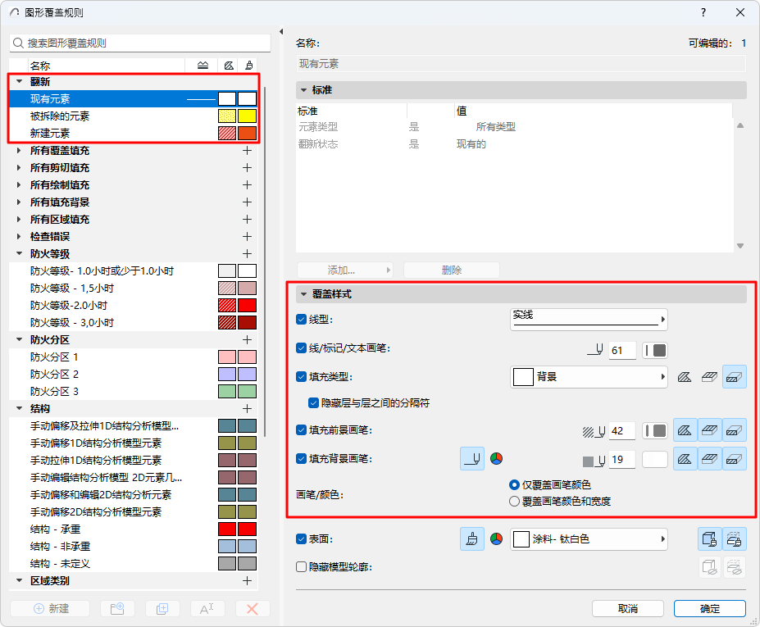
Task: Toggle drafting fill icon in 填充前景画笔 row
Action: coord(685,430)
